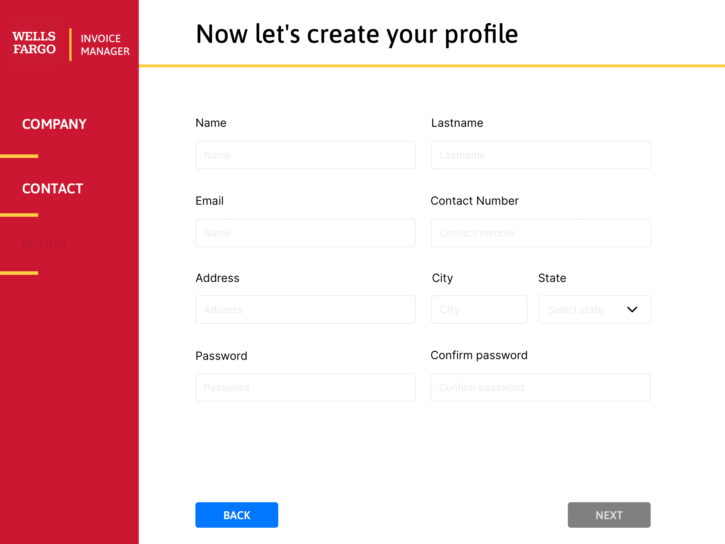Viewport: 725px width, 544px height.
Task: Click the BACK button
Action: click(236, 515)
